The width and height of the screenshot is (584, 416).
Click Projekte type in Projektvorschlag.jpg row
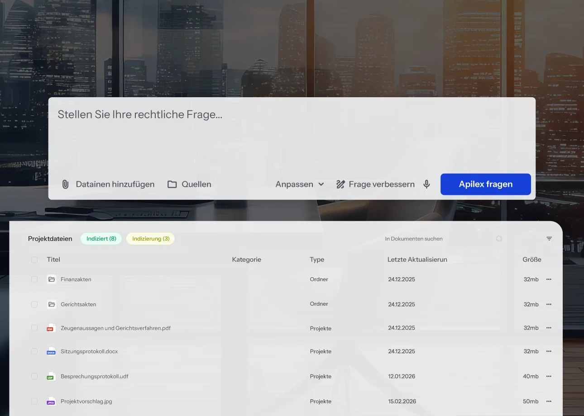point(321,402)
